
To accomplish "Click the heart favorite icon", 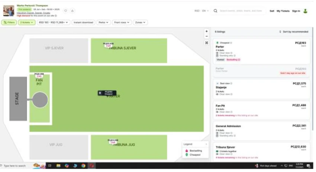I will [x=65, y=11].
